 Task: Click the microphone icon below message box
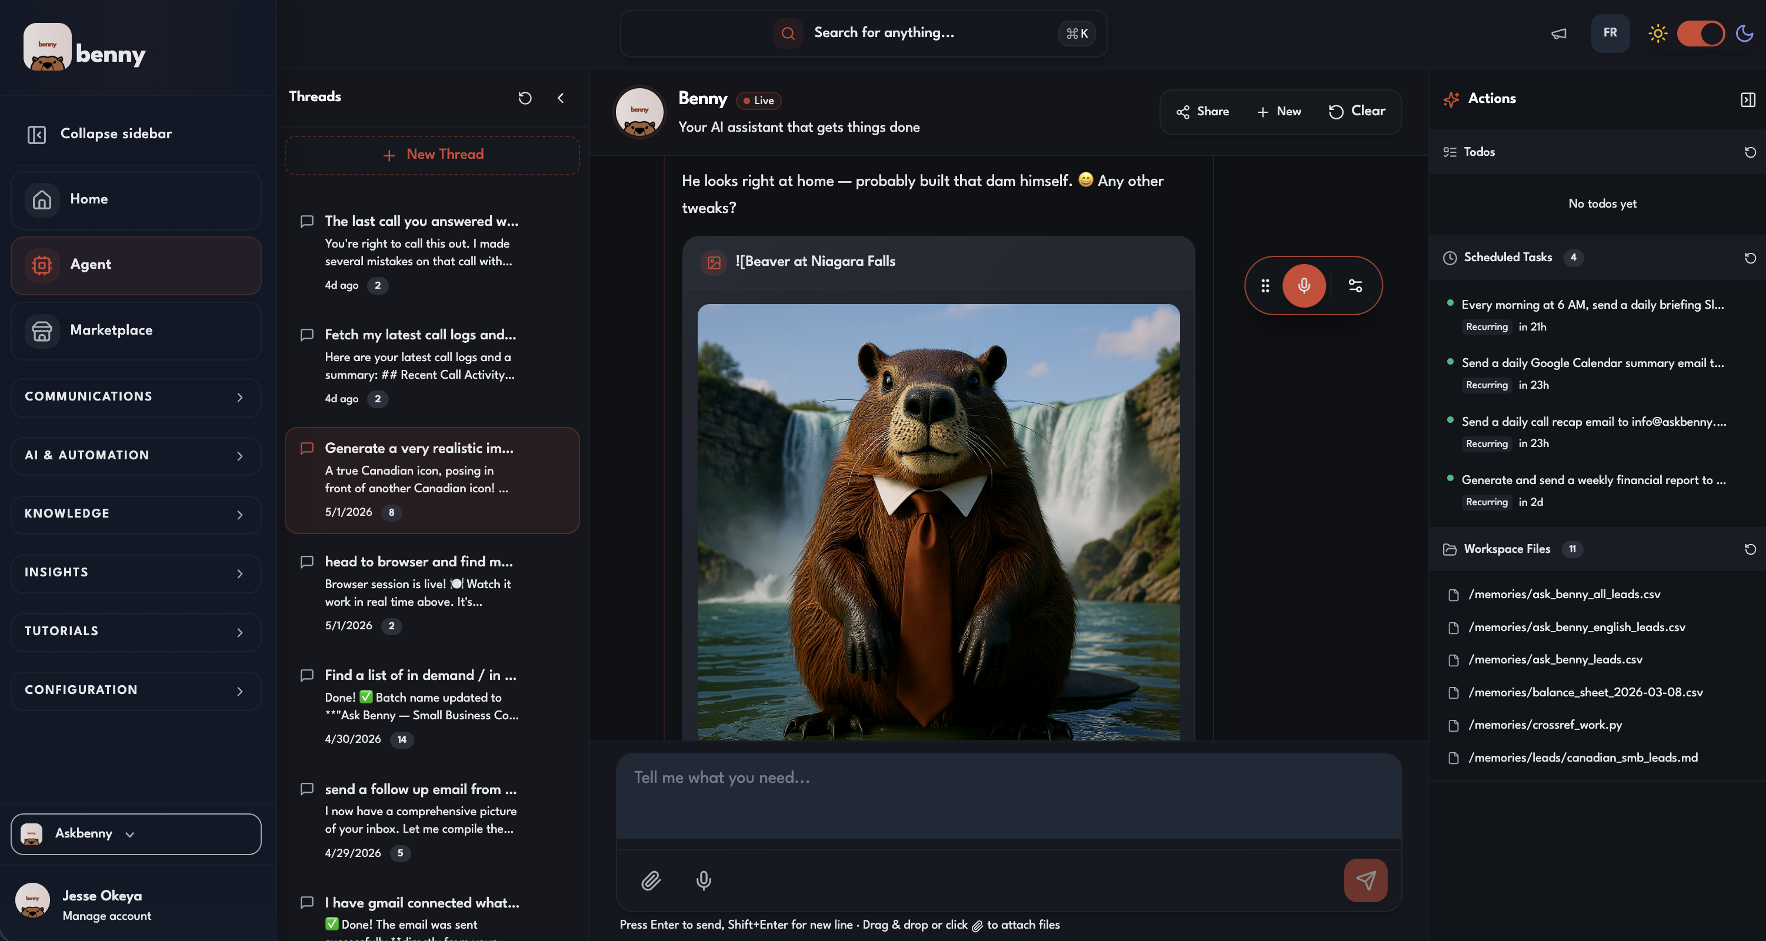click(704, 880)
